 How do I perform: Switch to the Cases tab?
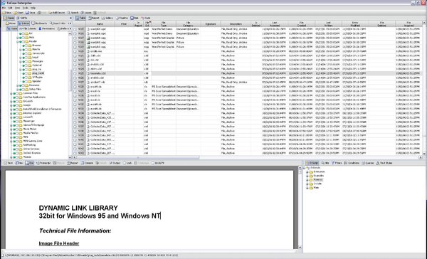[x=9, y=18]
